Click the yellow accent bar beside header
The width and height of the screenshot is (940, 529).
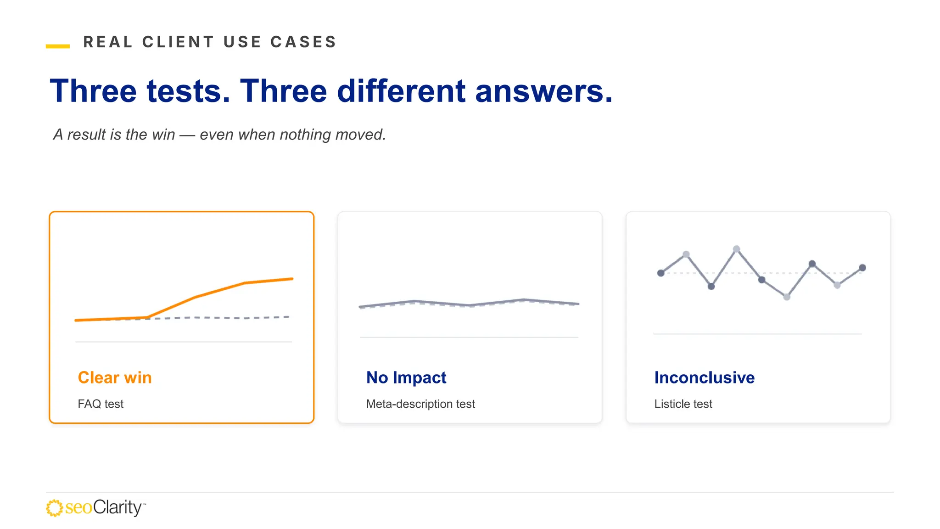click(58, 46)
